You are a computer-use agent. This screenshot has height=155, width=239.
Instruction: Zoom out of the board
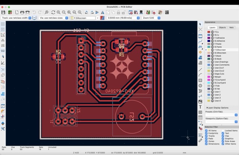pyautogui.click(x=64, y=12)
